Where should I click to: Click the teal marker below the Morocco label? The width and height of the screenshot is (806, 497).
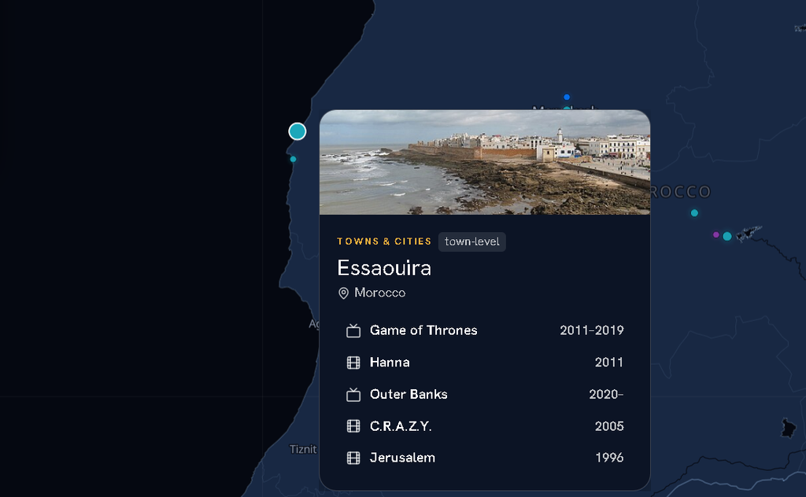(694, 213)
